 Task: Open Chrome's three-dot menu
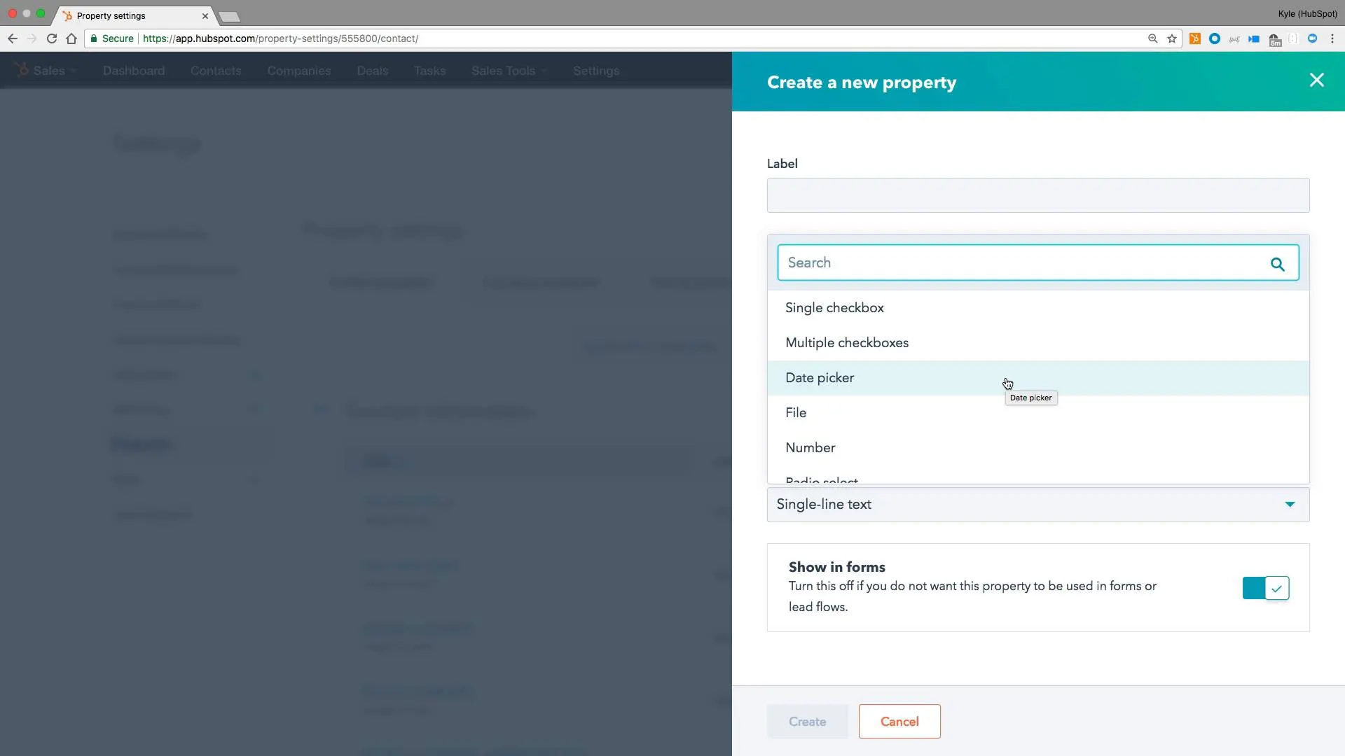(1332, 38)
